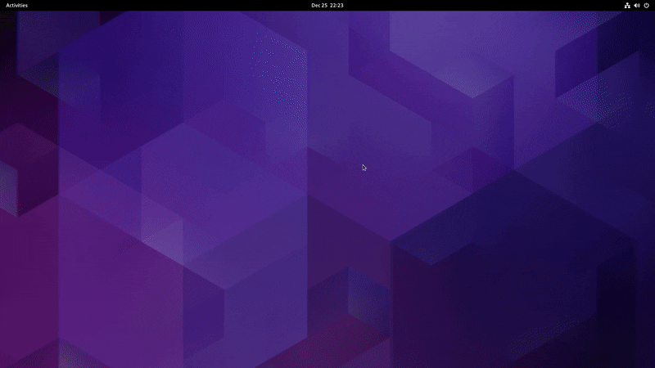Open network settings via network icon
Image resolution: width=655 pixels, height=368 pixels.
tap(627, 5)
